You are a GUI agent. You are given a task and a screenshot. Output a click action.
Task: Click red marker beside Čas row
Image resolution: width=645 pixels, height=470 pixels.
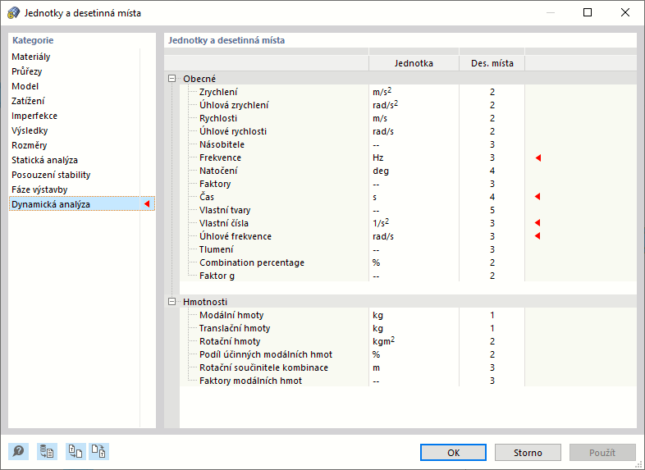coord(538,197)
